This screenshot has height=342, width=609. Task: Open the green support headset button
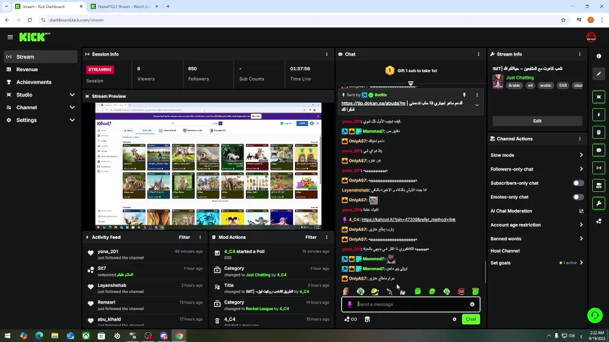click(x=595, y=315)
